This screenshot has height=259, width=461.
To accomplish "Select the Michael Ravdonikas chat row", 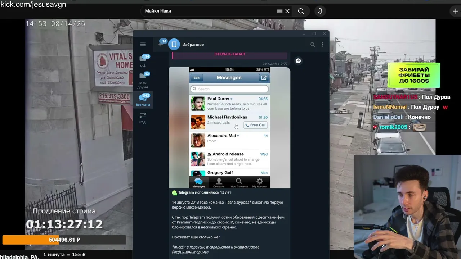I will 229,122.
